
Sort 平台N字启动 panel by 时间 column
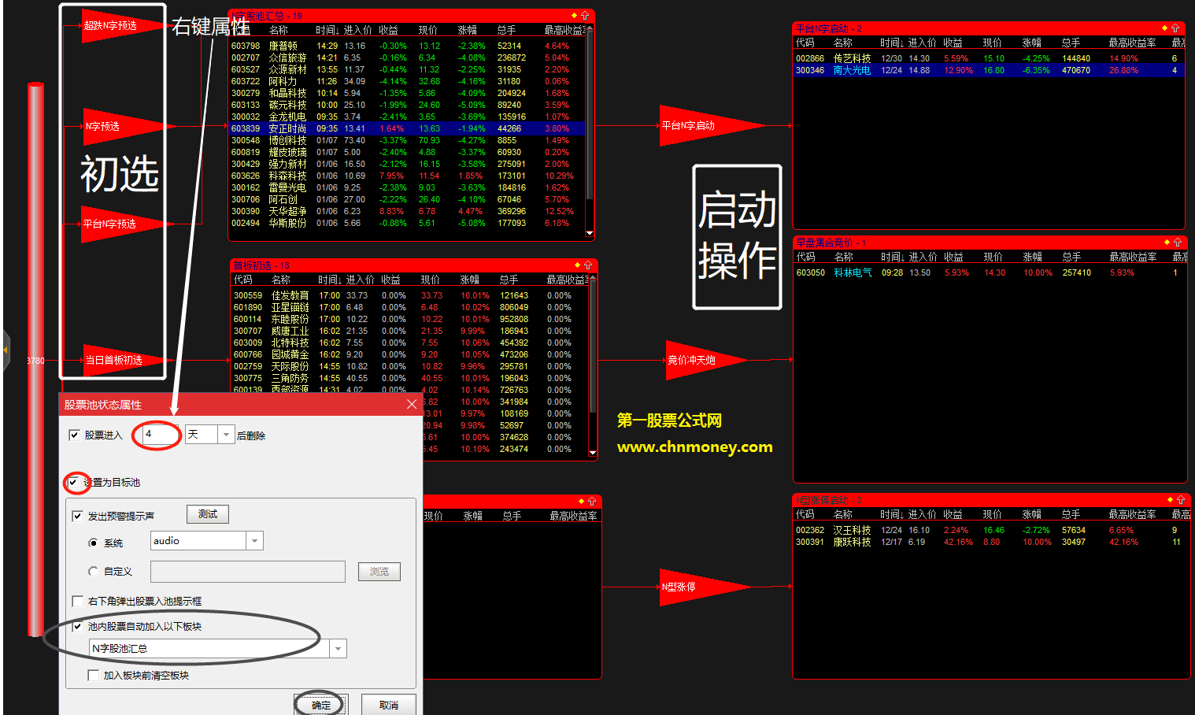pyautogui.click(x=891, y=43)
